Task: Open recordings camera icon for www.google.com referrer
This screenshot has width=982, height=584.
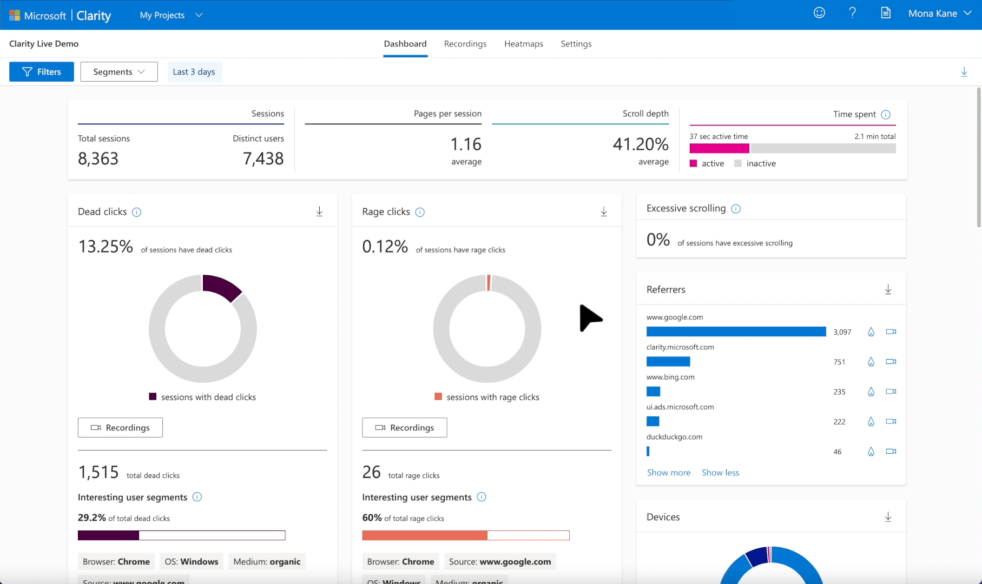Action: pos(891,331)
